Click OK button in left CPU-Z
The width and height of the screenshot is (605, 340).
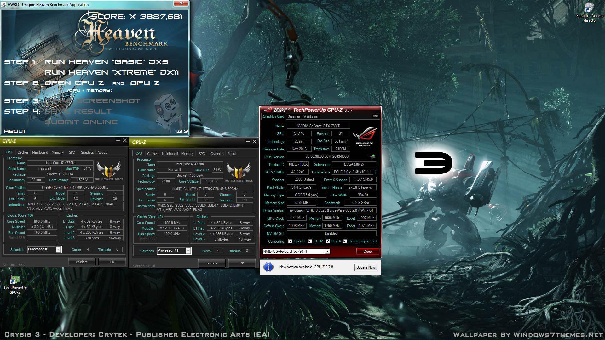tap(112, 262)
